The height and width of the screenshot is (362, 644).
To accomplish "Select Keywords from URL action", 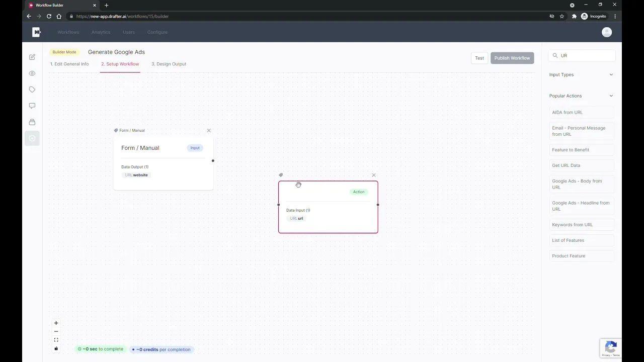I will [582, 225].
